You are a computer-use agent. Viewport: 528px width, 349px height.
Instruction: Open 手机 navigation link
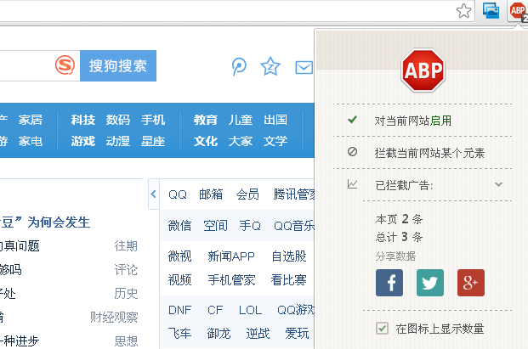tap(153, 120)
